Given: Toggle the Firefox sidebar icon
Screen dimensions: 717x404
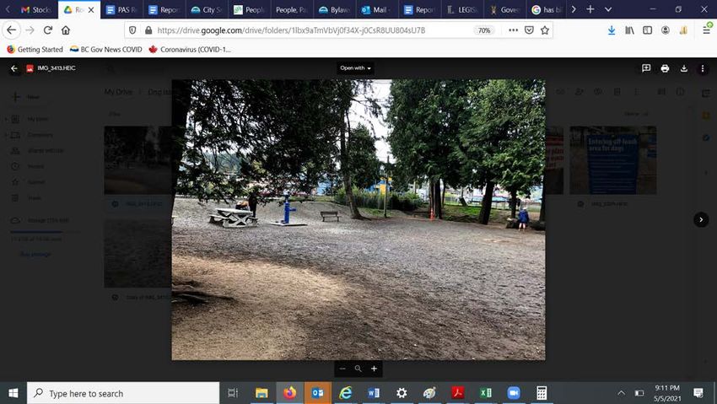Looking at the screenshot, I should tap(648, 30).
